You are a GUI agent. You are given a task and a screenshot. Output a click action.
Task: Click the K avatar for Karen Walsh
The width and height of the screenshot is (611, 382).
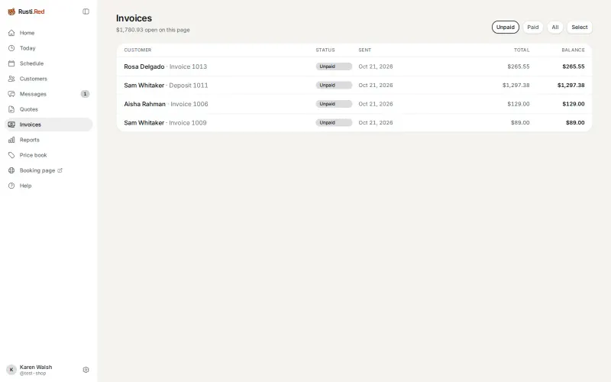(x=11, y=370)
